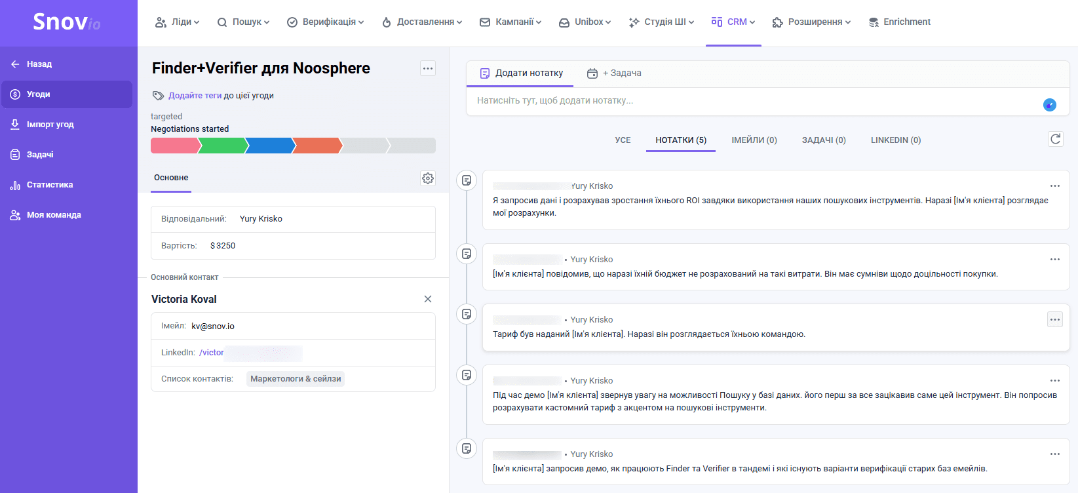
Task: Click the deal title Finder+Verifier для Noosphere
Action: (261, 68)
